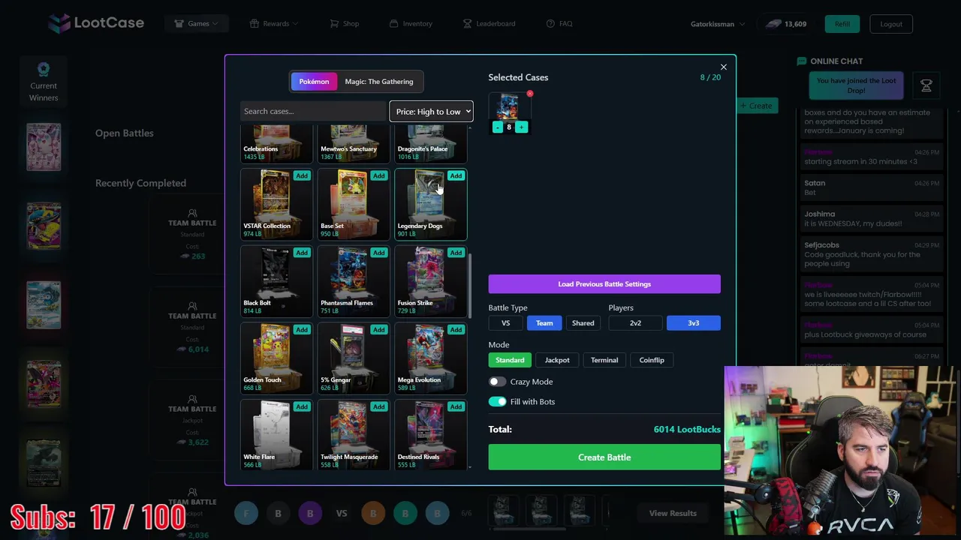
Task: Open the Rewards dropdown menu
Action: coord(274,24)
